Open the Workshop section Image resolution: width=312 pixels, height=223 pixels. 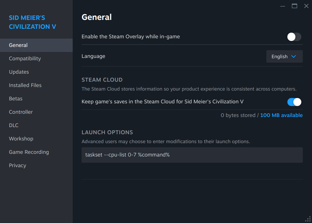click(21, 138)
